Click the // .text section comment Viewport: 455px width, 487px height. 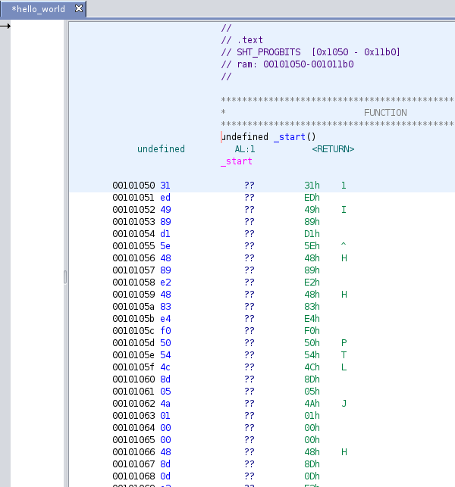pyautogui.click(x=242, y=40)
